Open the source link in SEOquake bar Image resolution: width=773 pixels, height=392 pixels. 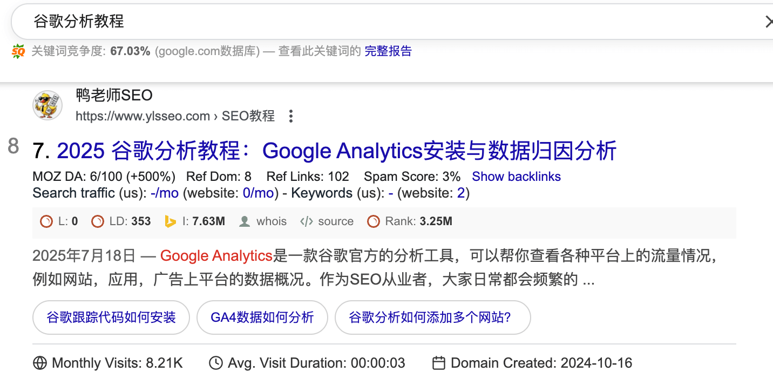pyautogui.click(x=336, y=221)
